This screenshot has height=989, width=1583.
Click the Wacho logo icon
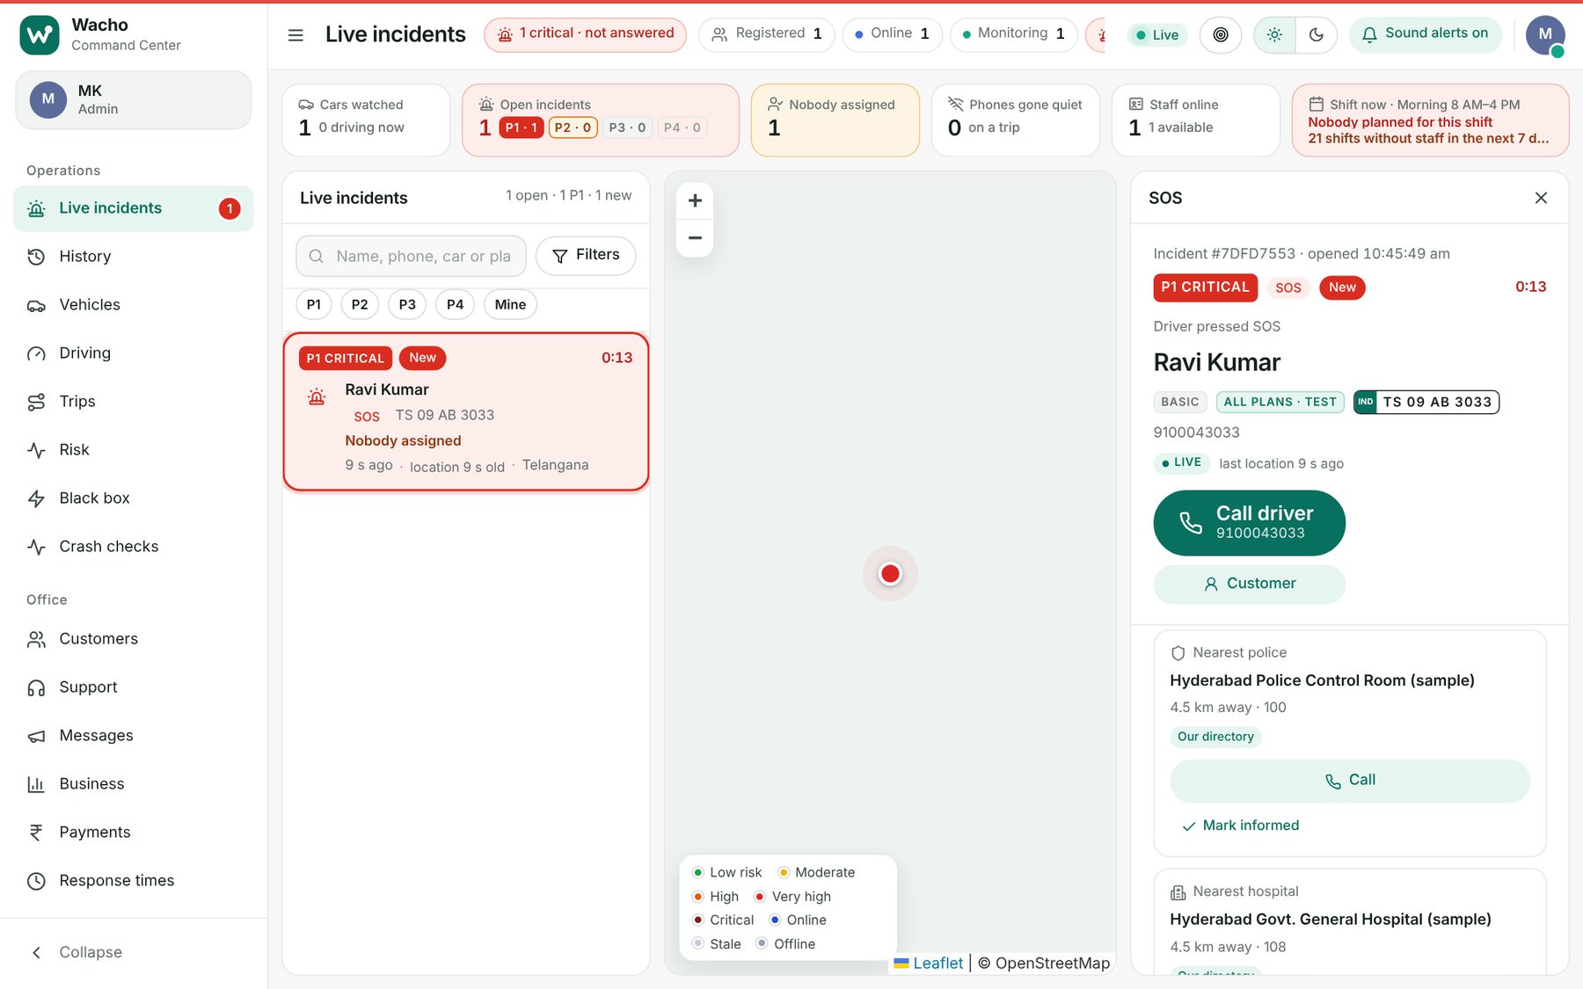pos(40,35)
